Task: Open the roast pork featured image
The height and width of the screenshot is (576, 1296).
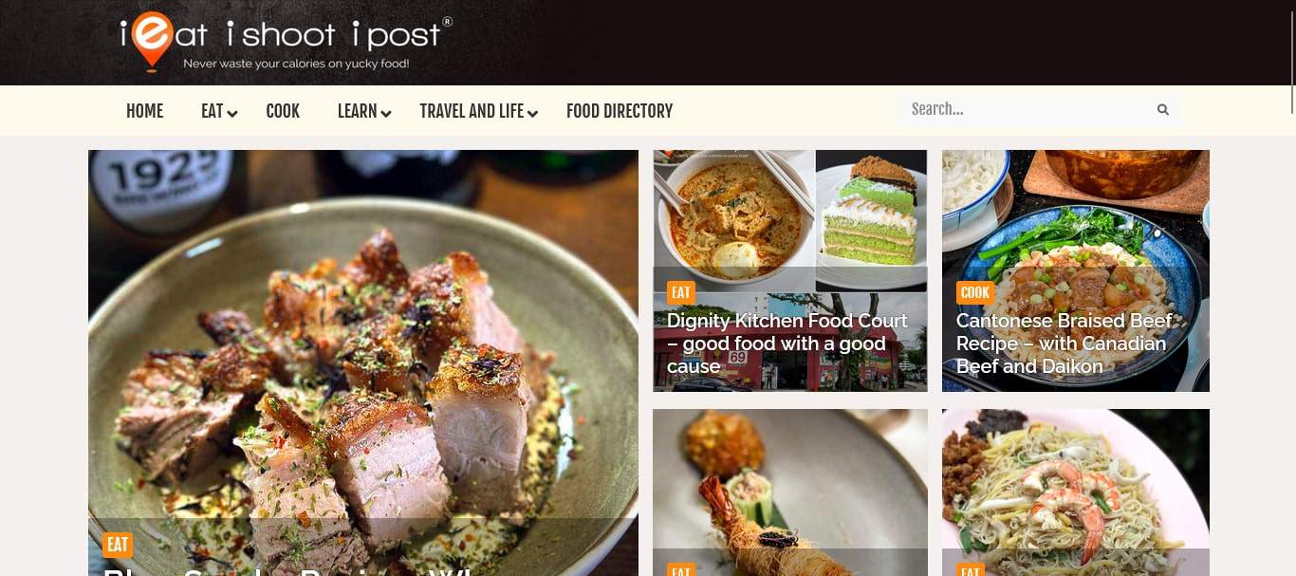Action: pos(363,332)
